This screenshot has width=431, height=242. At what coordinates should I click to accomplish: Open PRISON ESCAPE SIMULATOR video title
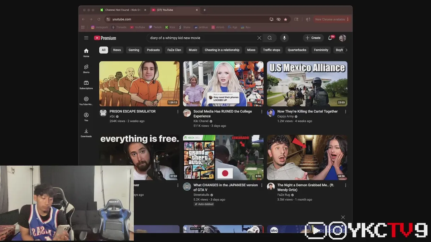pos(133,111)
